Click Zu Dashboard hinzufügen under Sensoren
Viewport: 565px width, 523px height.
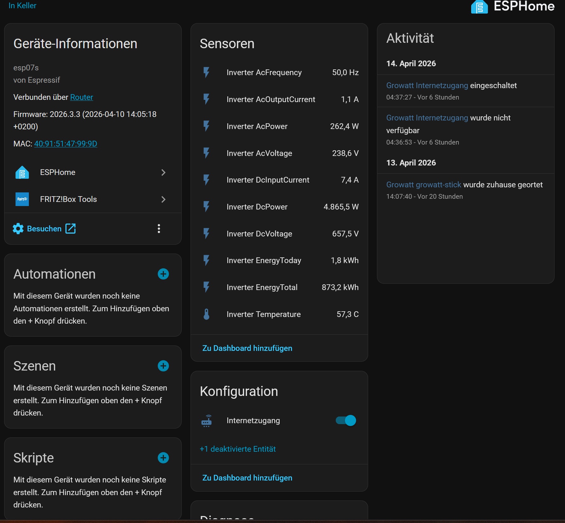click(247, 348)
